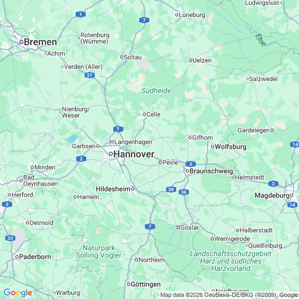The width and height of the screenshot is (299, 299).
Task: Click the Braunschweig city marker
Action: click(187, 171)
